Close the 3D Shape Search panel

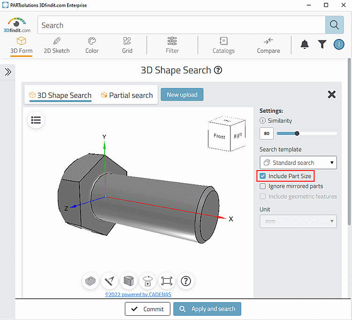[x=331, y=94]
